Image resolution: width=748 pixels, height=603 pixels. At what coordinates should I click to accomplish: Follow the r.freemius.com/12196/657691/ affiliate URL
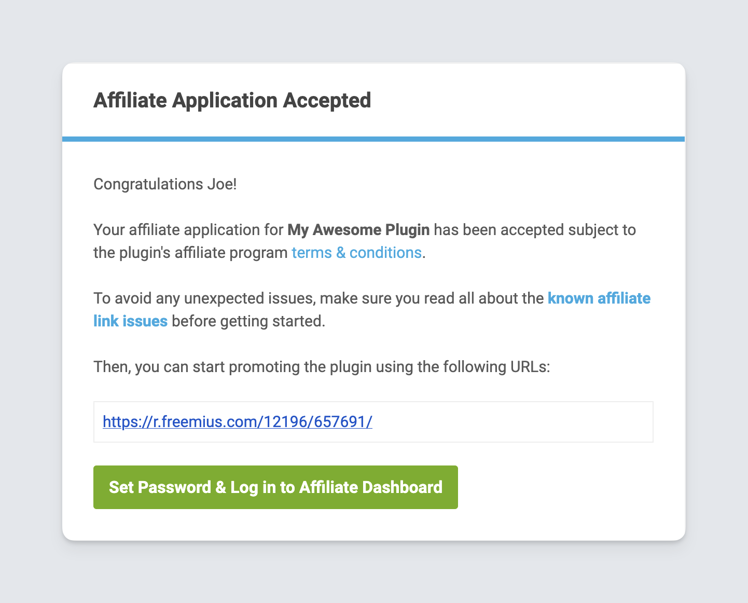238,421
